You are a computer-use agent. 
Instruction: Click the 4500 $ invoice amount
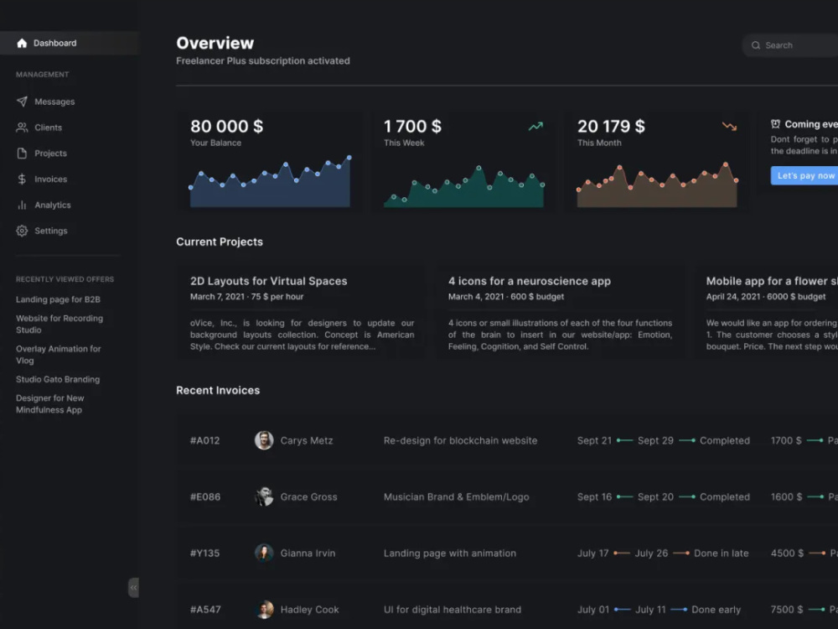(787, 553)
